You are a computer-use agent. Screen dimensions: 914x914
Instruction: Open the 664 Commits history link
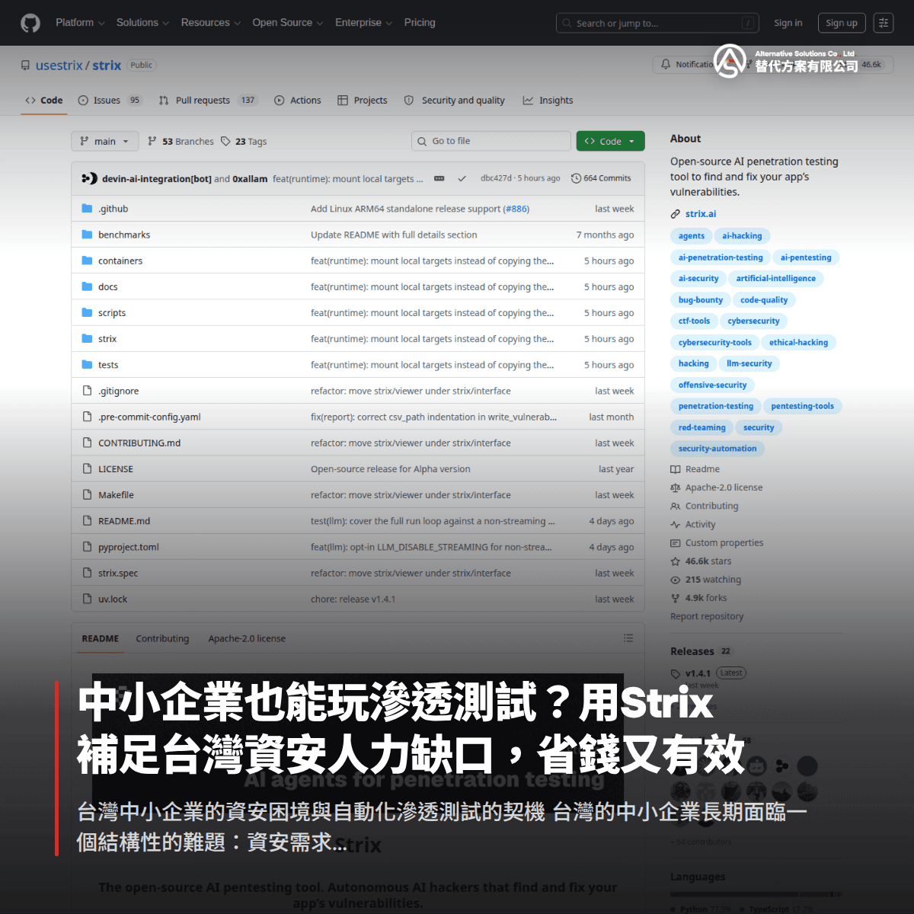(x=601, y=178)
